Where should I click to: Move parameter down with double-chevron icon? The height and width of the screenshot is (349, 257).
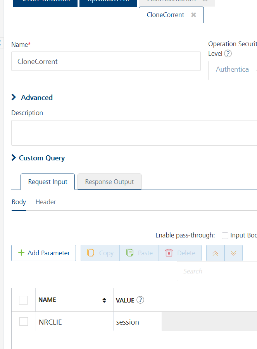pyautogui.click(x=233, y=253)
